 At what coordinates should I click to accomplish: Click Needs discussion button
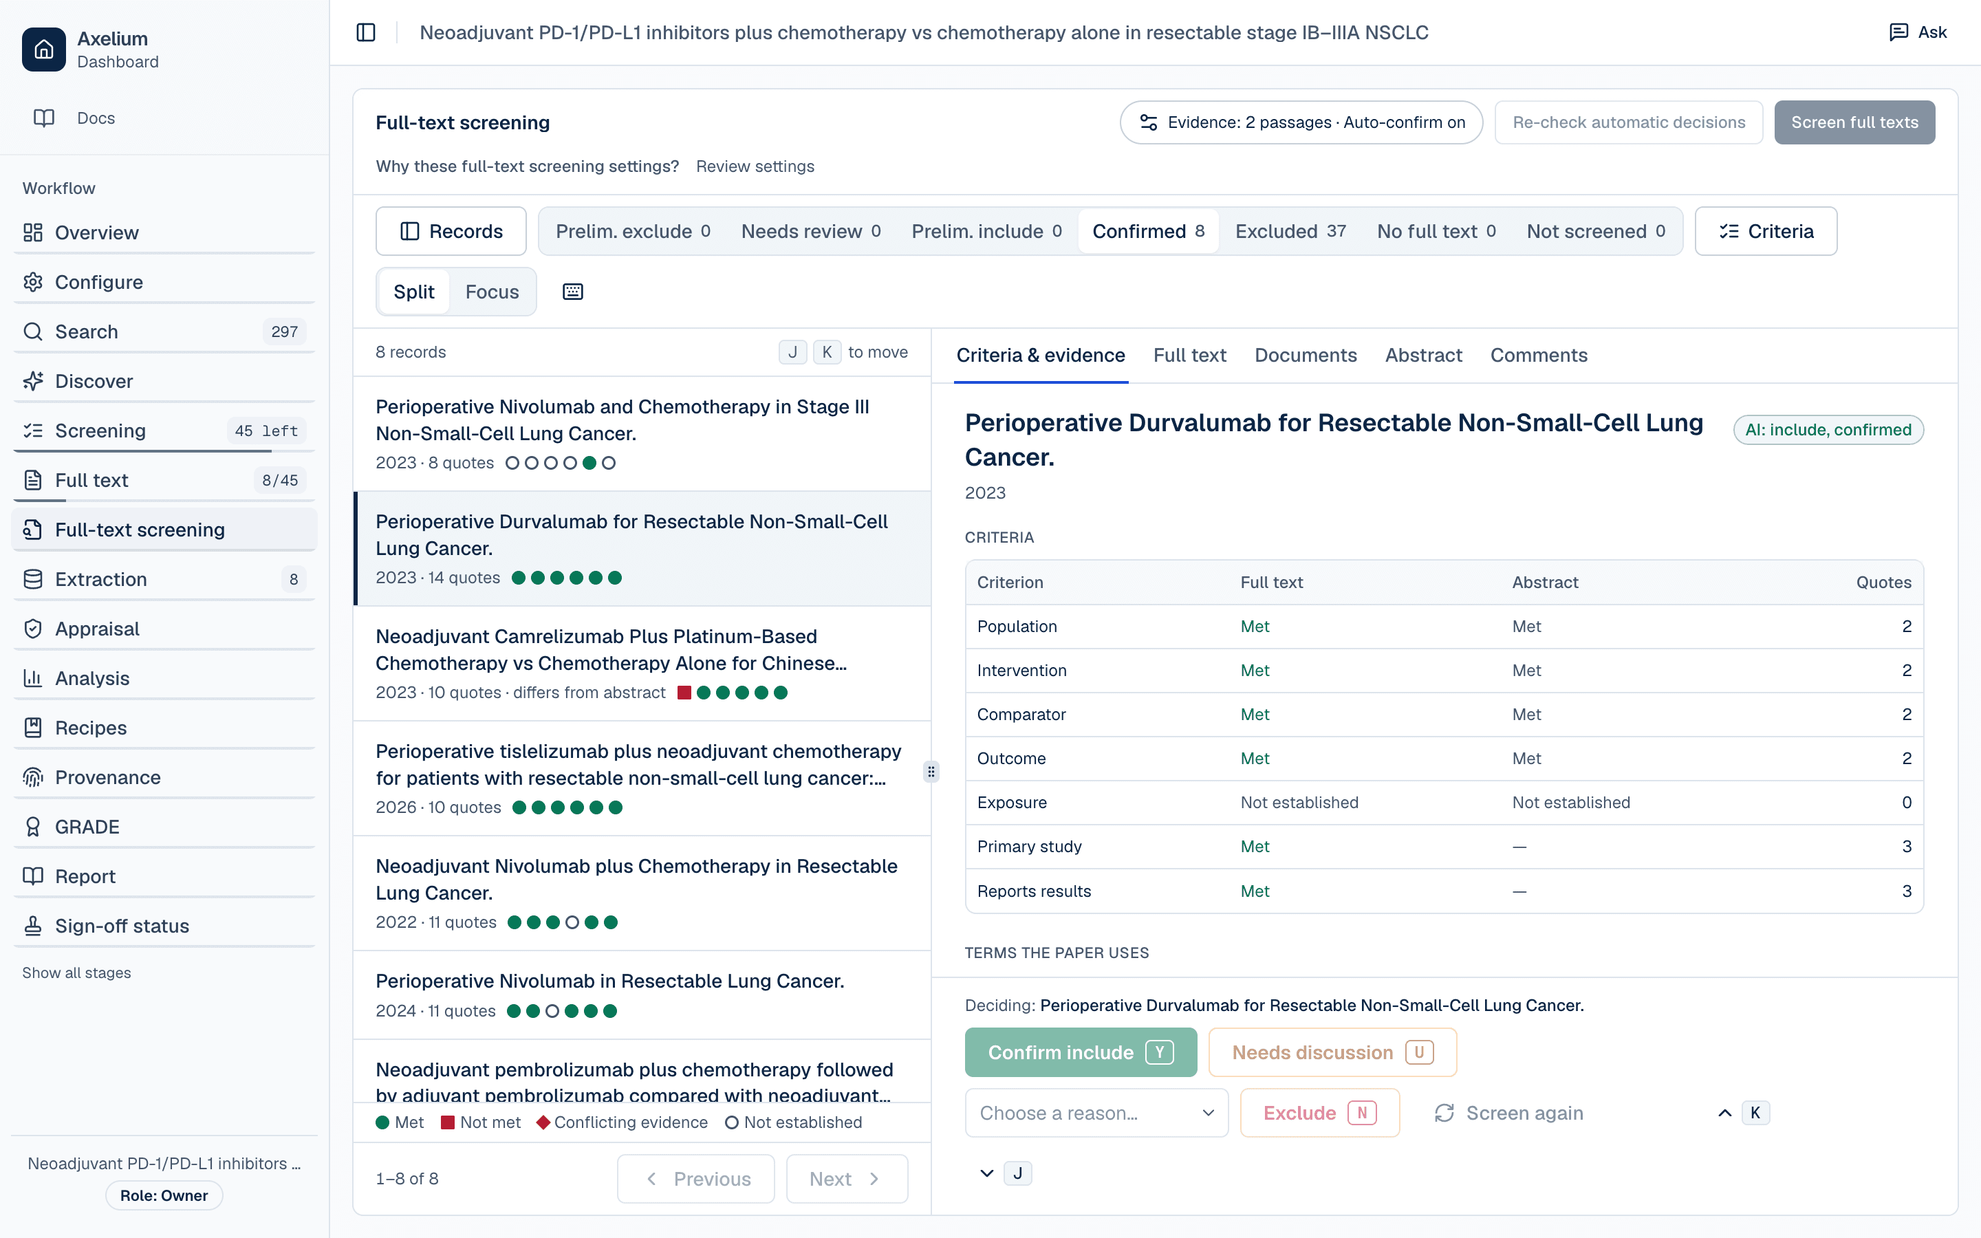pos(1332,1052)
